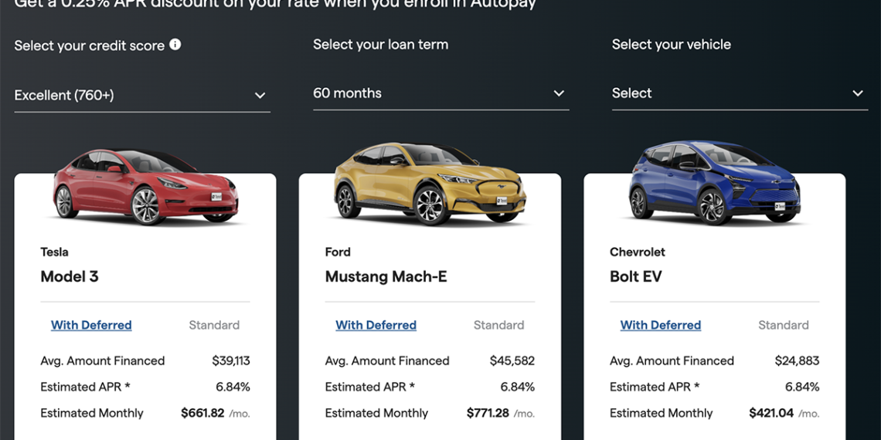Open the Select your vehicle dropdown
The image size is (881, 440).
[x=739, y=93]
